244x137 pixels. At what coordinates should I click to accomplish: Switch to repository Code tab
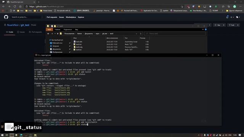pyautogui.click(x=10, y=32)
